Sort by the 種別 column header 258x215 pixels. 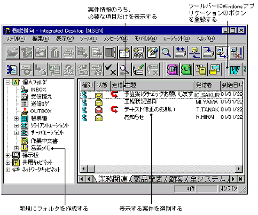point(88,85)
